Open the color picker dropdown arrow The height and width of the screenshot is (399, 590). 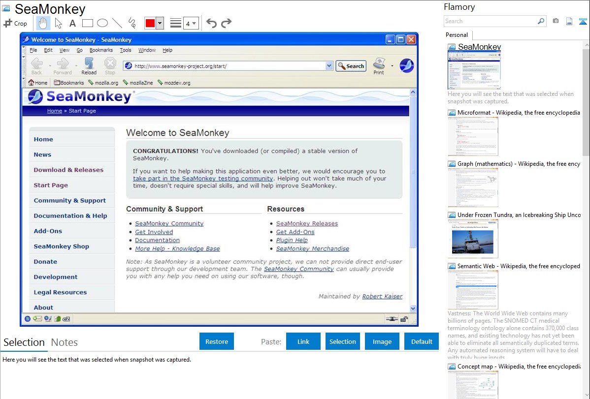pos(160,23)
